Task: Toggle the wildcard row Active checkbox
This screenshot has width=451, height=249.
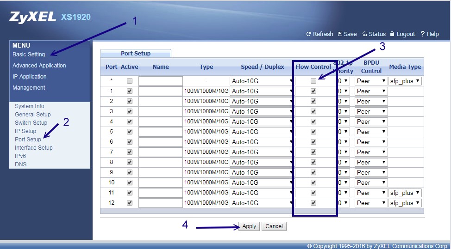Action: [130, 81]
